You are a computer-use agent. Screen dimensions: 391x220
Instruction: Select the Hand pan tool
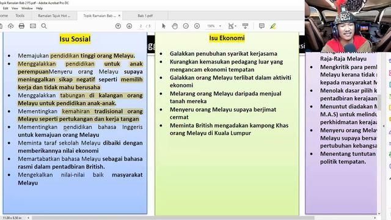click(175, 26)
